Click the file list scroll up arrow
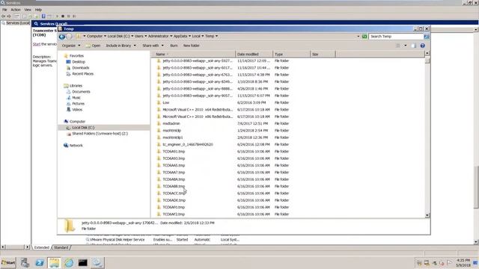 [427, 53]
